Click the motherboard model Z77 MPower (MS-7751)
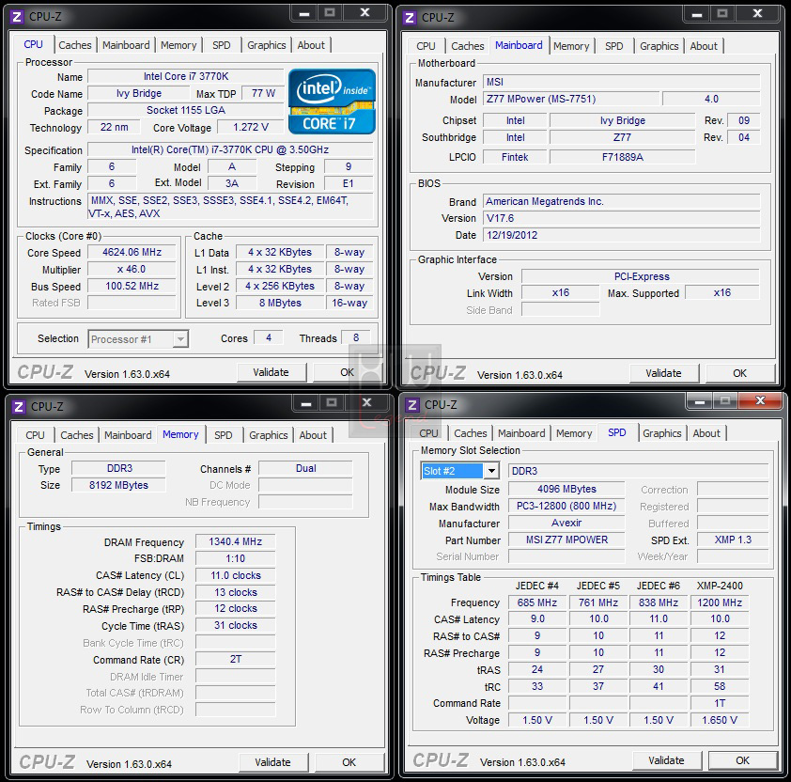791x782 pixels. pyautogui.click(x=571, y=99)
